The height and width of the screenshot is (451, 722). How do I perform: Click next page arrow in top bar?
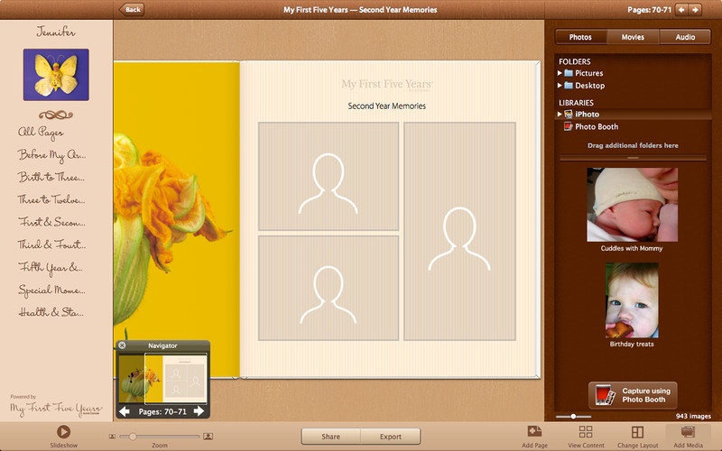tap(706, 9)
